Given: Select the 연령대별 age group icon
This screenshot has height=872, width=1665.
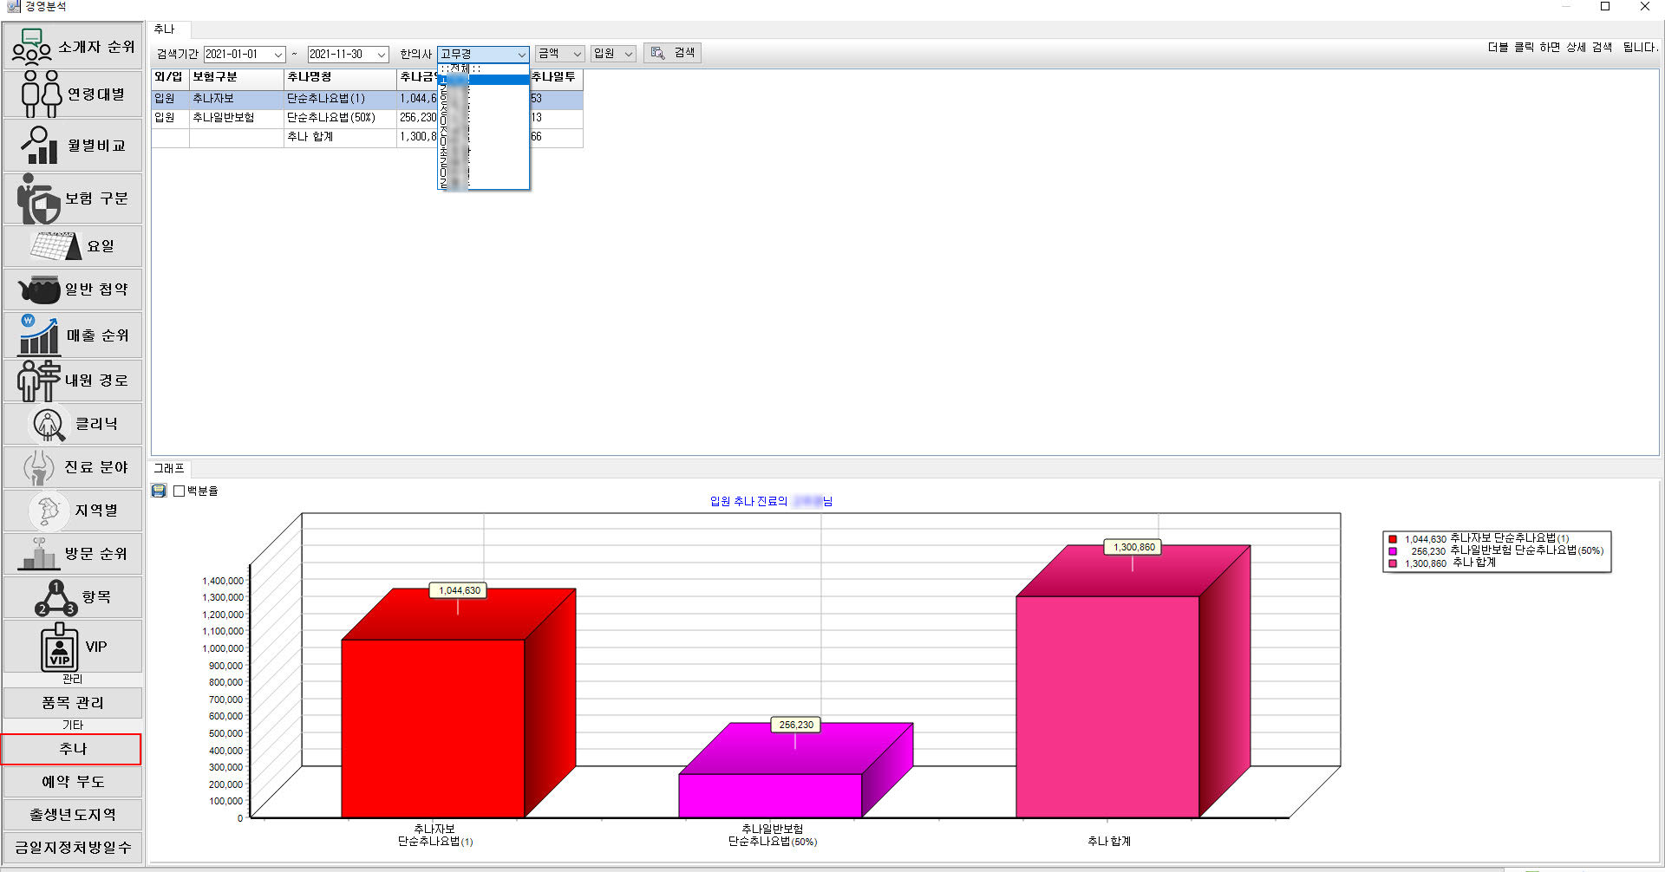Looking at the screenshot, I should coord(41,94).
